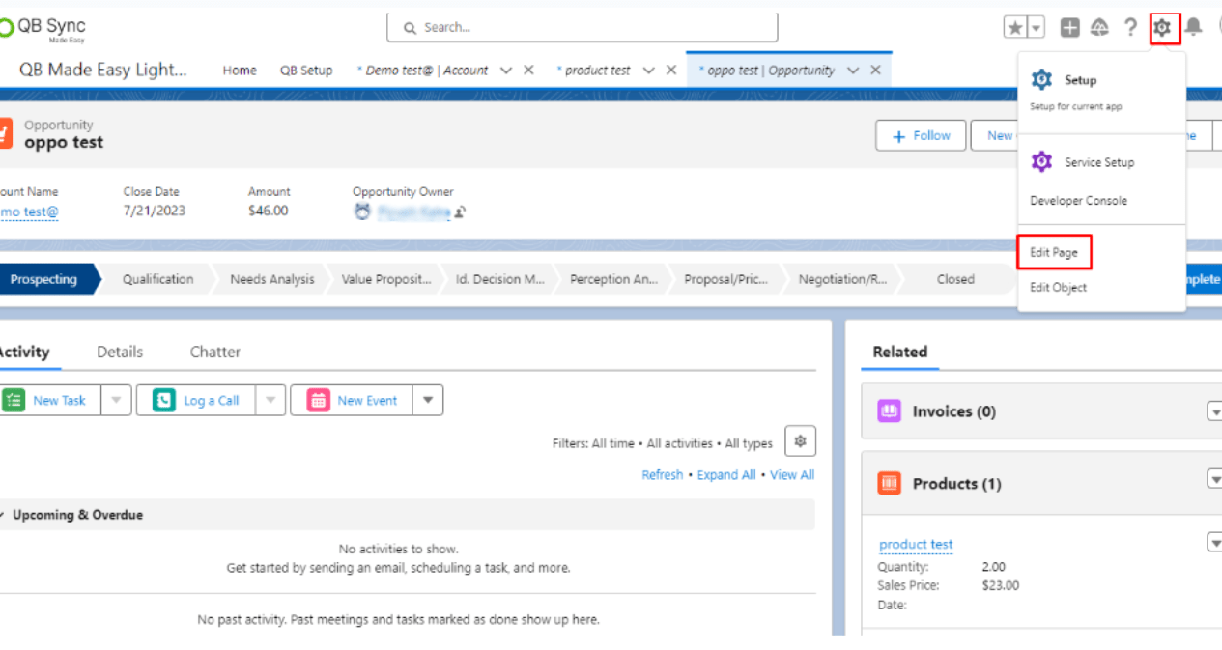Switch to Demo test@ Account tab
Screen dimensions: 1222x650
(422, 71)
